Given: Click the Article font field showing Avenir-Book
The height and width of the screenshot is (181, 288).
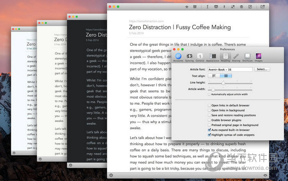Looking at the screenshot, I should tap(230, 69).
